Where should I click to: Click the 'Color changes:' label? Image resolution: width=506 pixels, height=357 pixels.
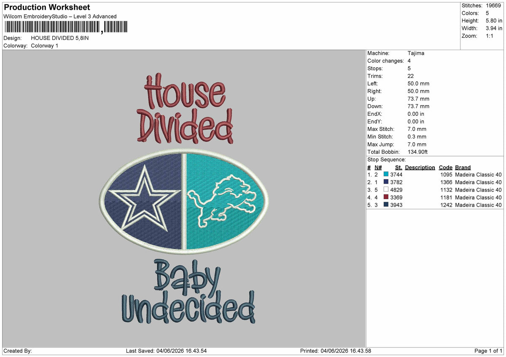pyautogui.click(x=385, y=61)
